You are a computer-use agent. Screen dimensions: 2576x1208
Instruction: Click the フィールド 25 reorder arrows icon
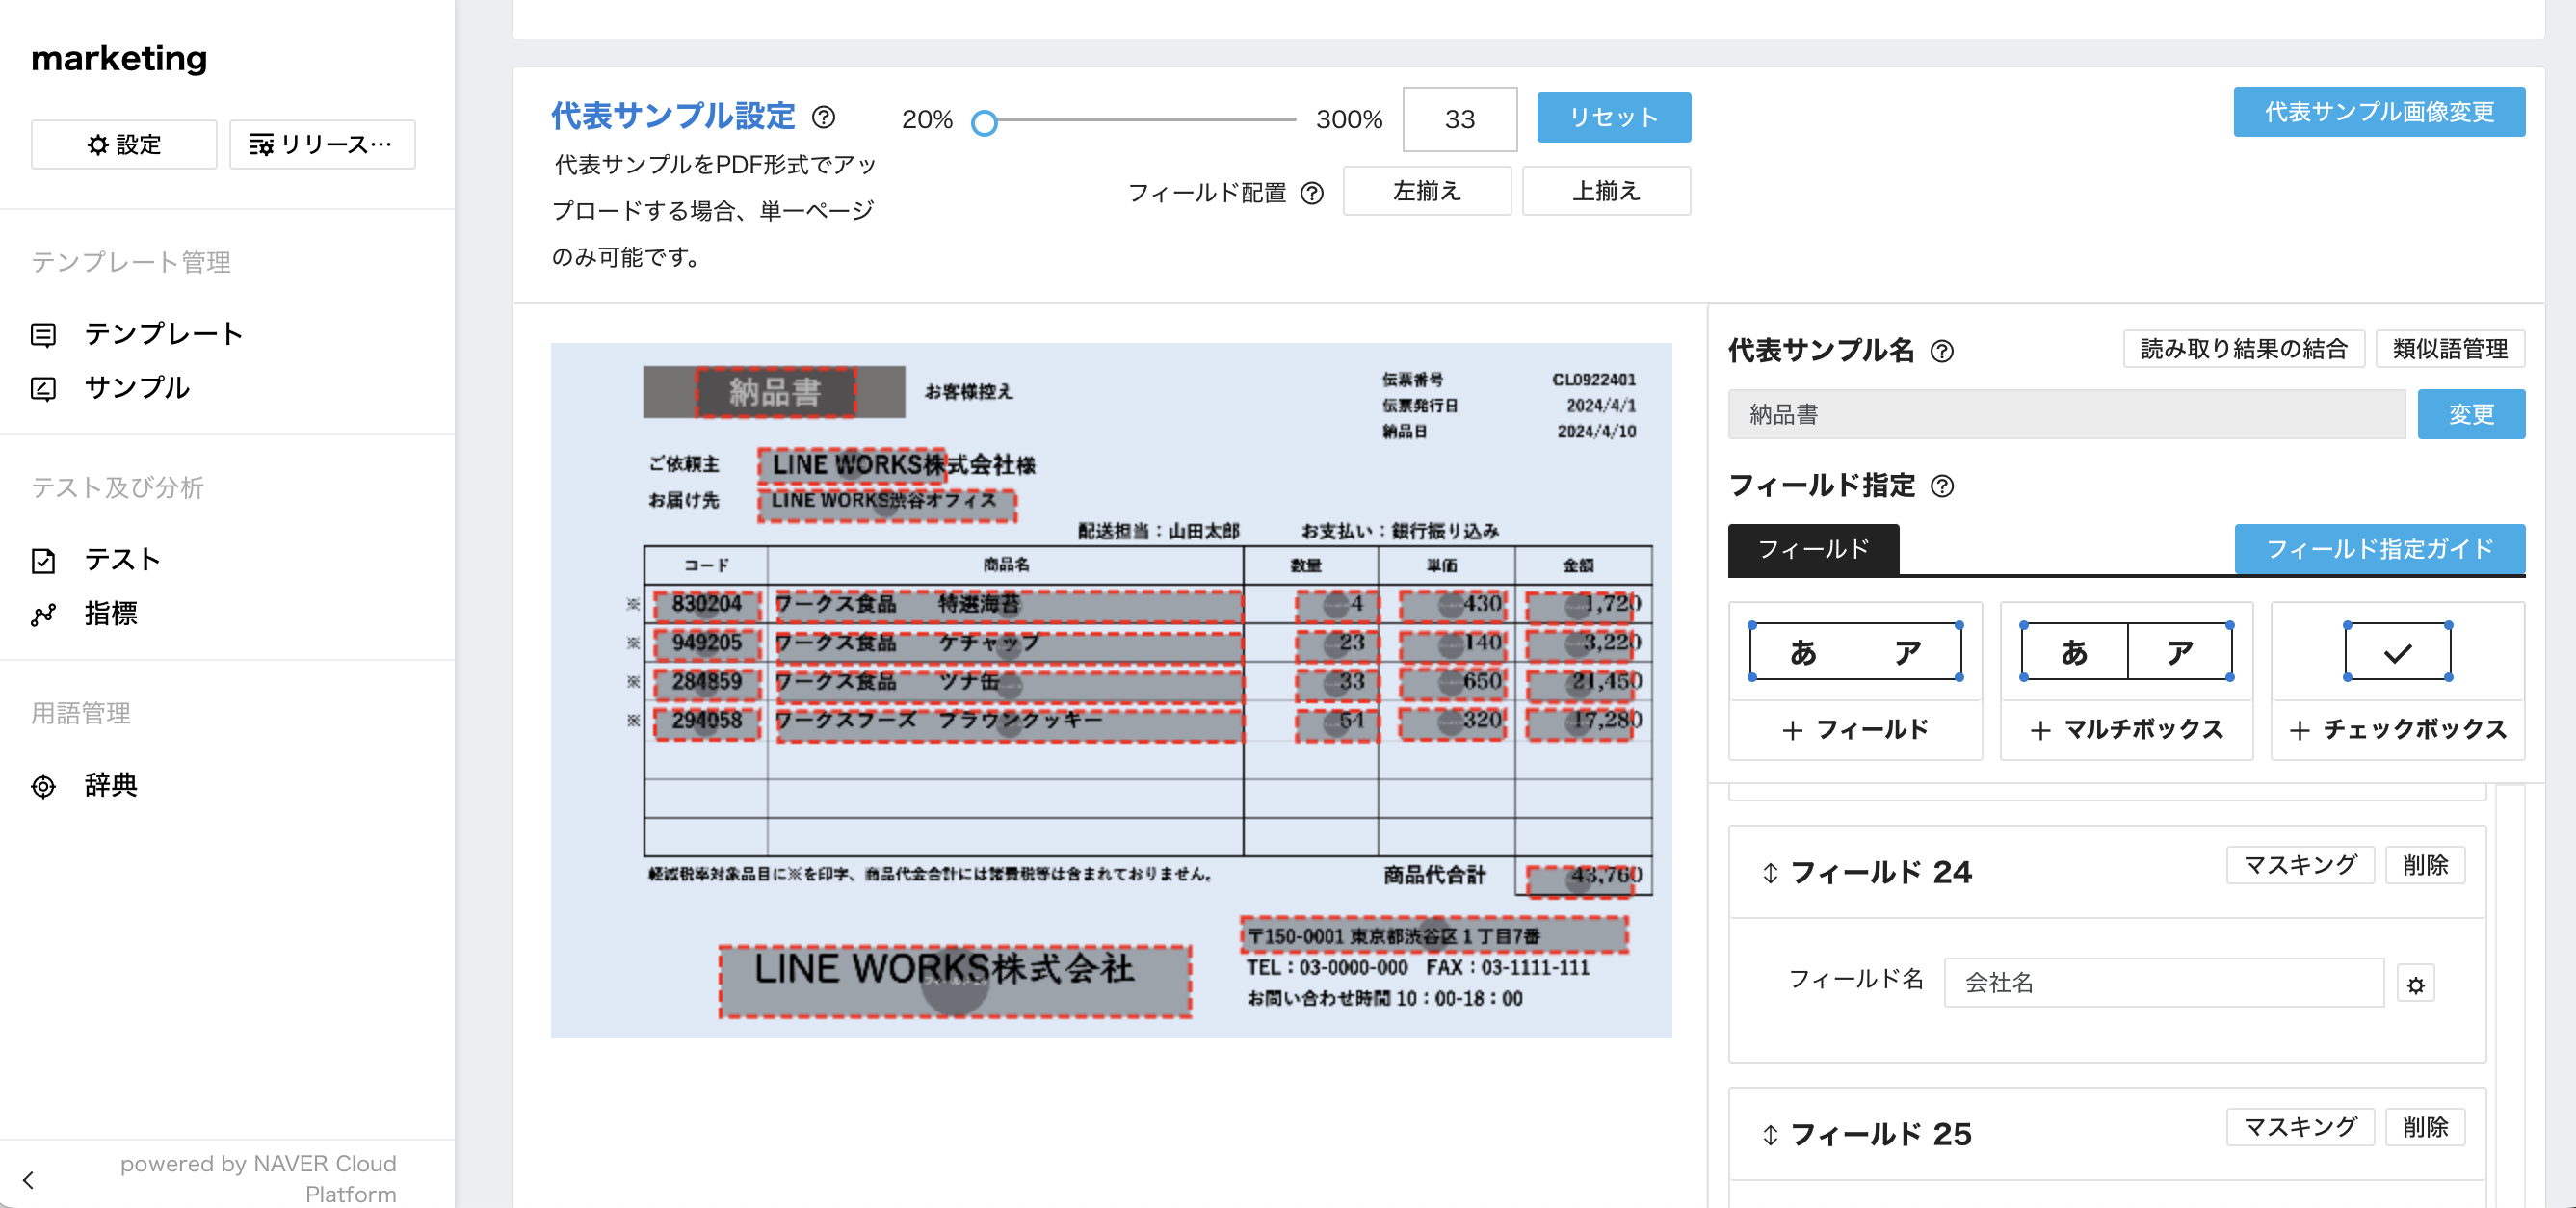coord(1769,1135)
